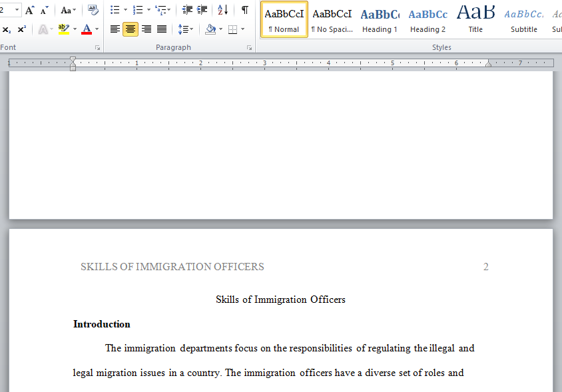Open the Numbering dropdown arrow
Viewport: 562px width, 392px height.
pos(148,10)
